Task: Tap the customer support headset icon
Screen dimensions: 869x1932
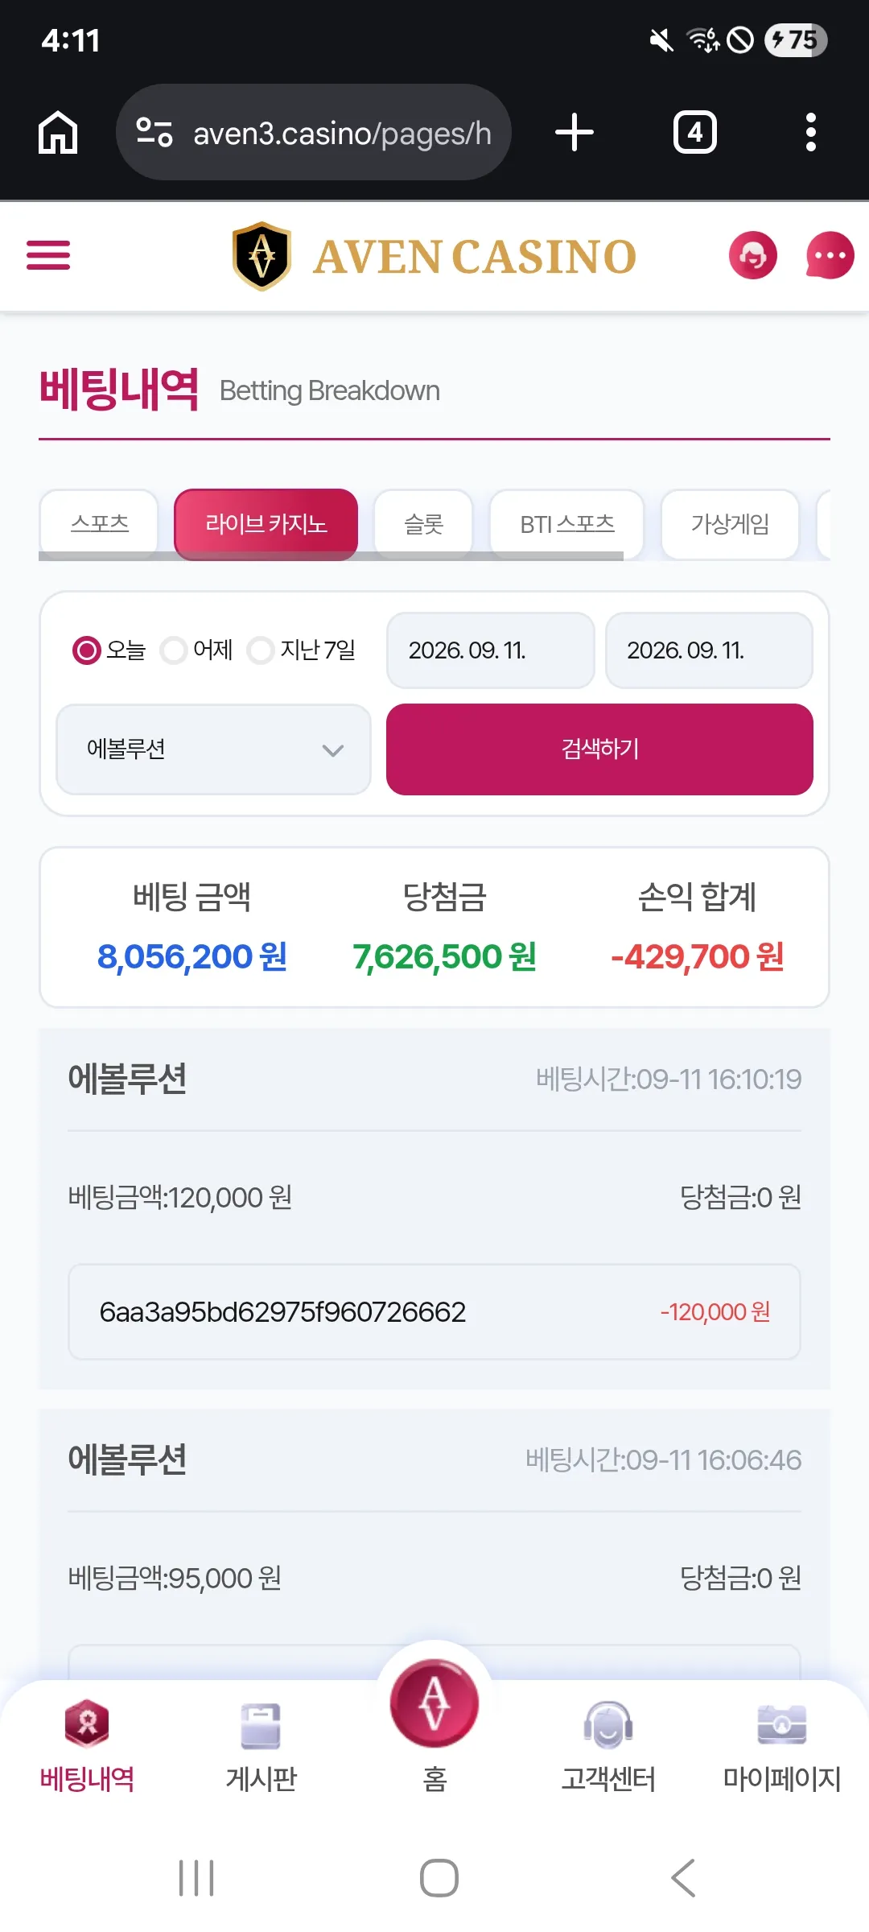Action: pos(752,255)
